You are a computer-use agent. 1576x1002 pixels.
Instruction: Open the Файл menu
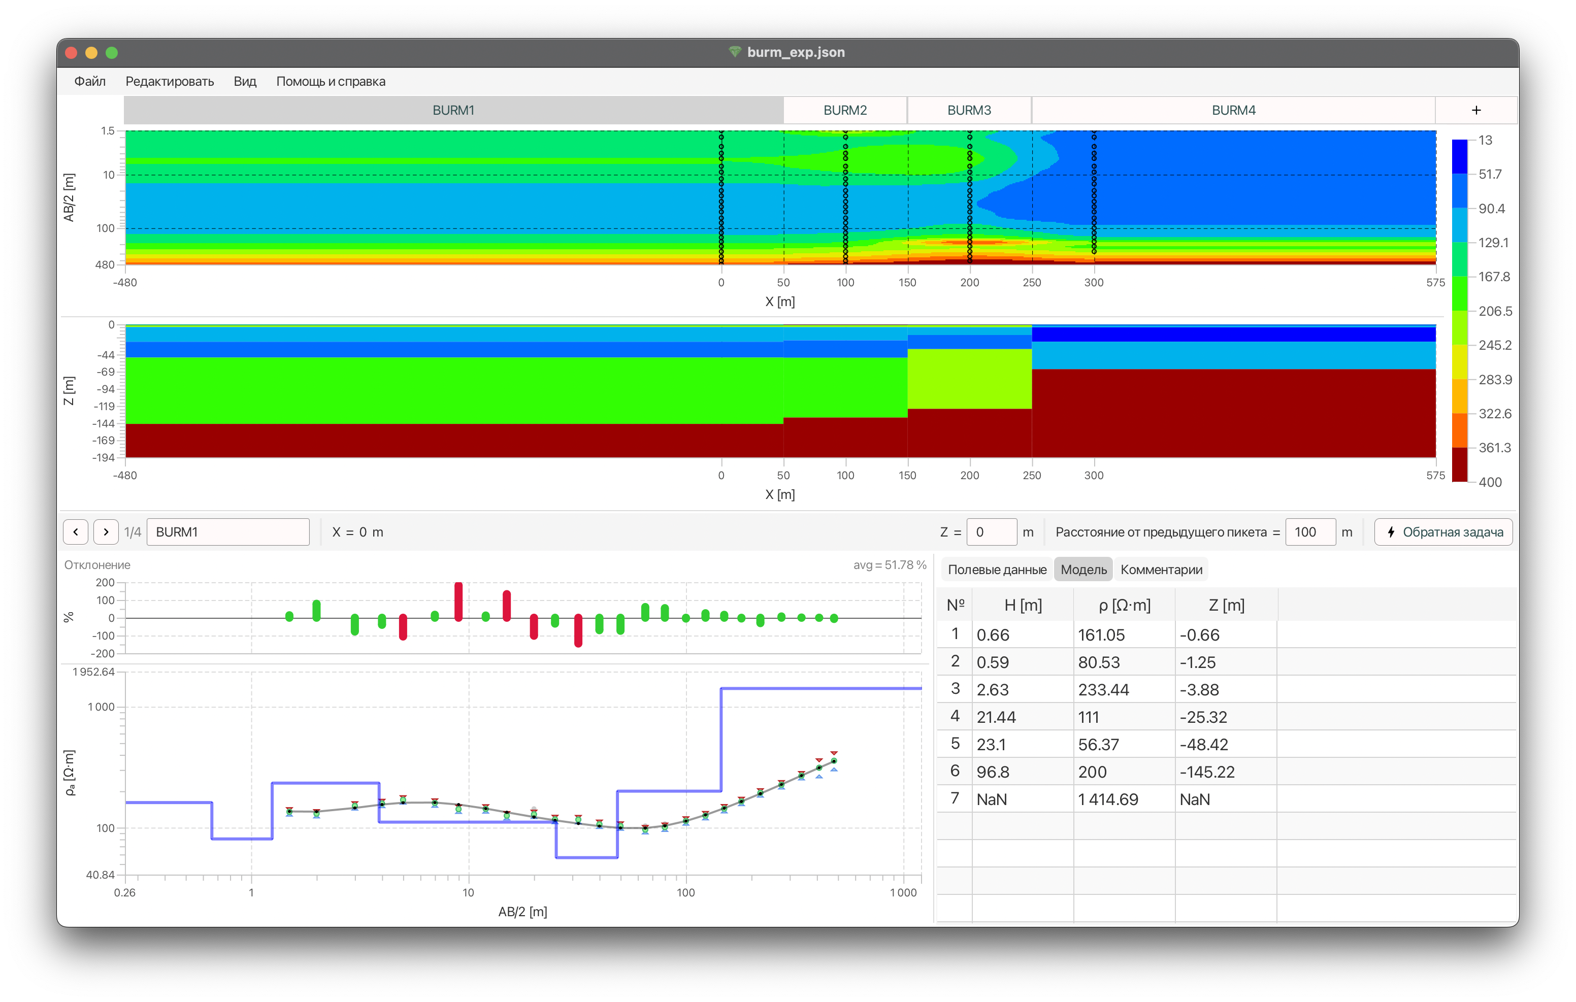click(x=90, y=81)
